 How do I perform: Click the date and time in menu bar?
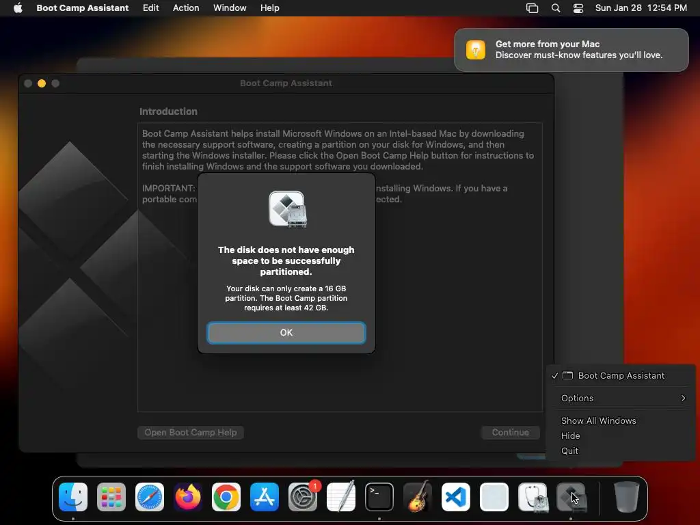coord(641,8)
